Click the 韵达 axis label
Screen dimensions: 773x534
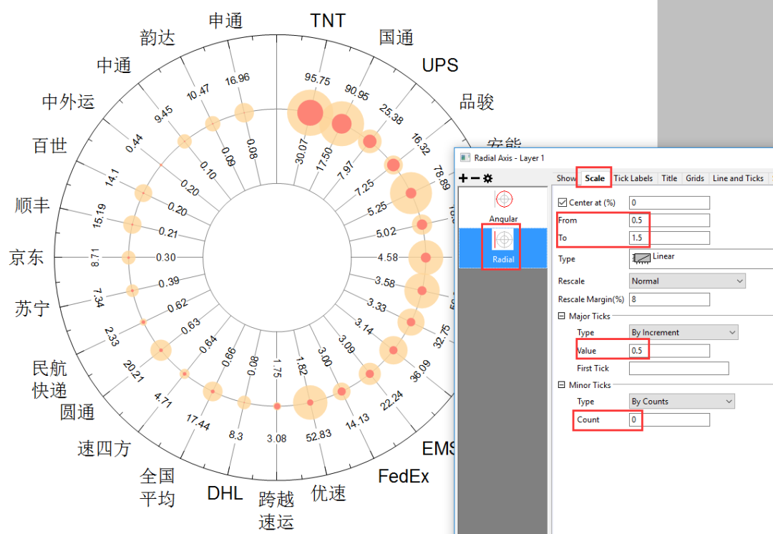point(157,37)
